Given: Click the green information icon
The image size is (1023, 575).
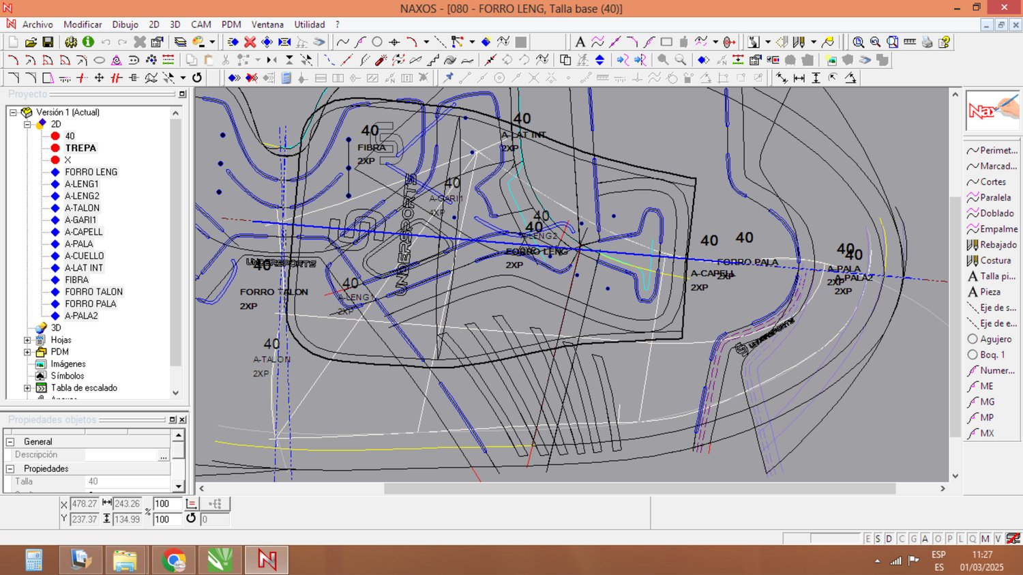Looking at the screenshot, I should 88,42.
